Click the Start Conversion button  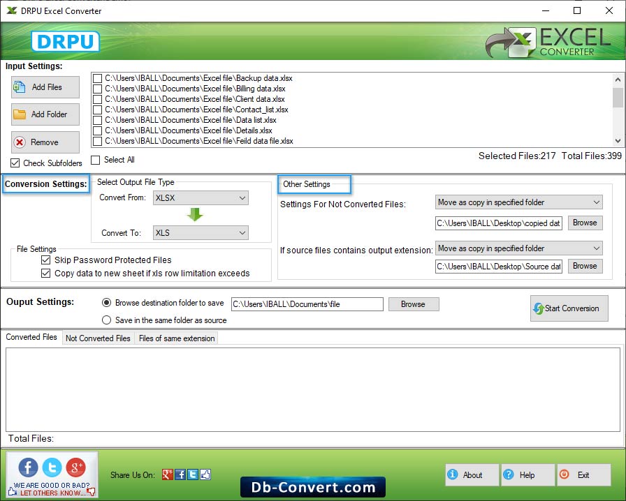click(x=569, y=308)
